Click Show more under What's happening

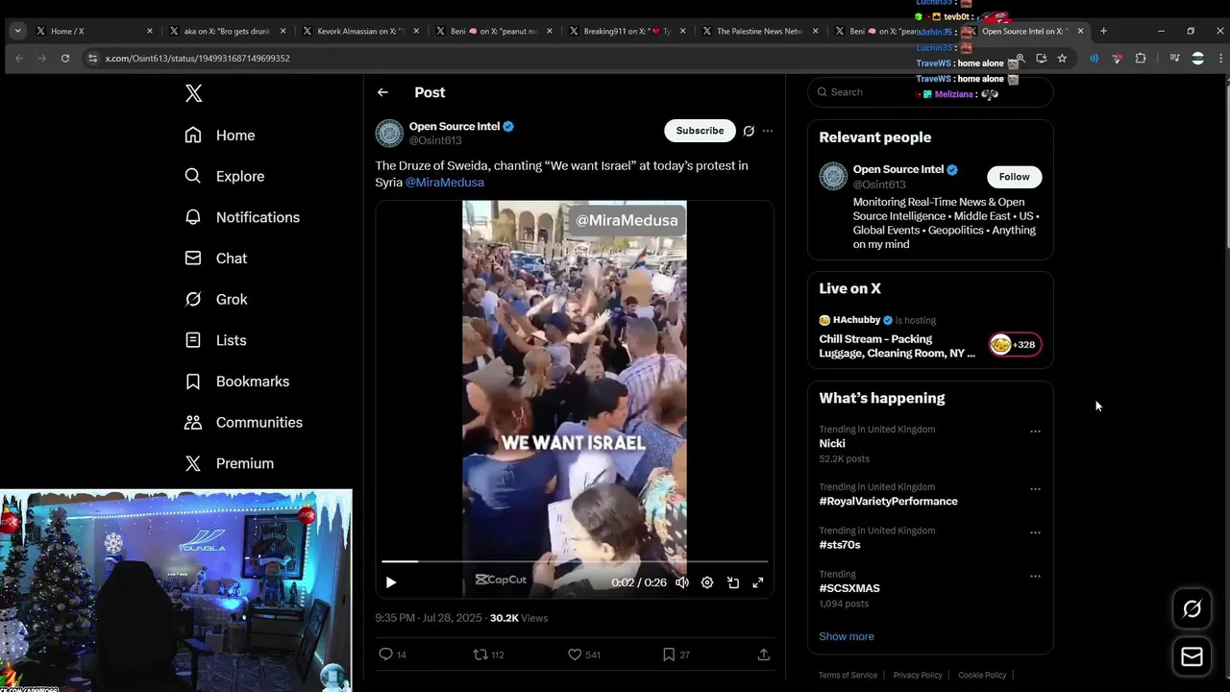click(847, 636)
